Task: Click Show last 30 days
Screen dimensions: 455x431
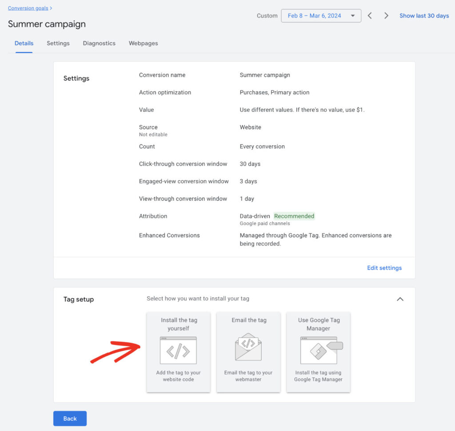Action: (424, 15)
